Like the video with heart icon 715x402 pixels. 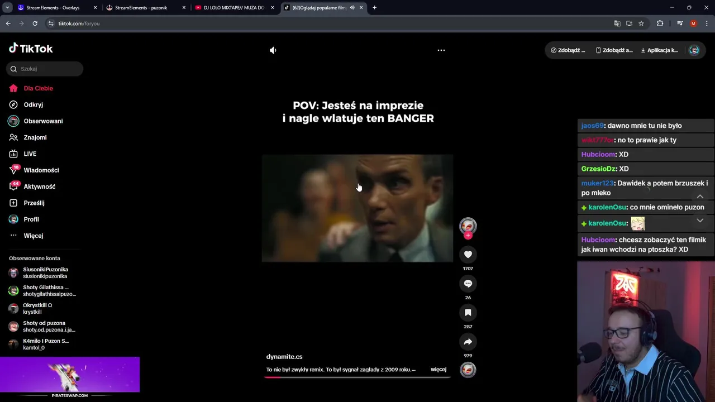pos(468,255)
